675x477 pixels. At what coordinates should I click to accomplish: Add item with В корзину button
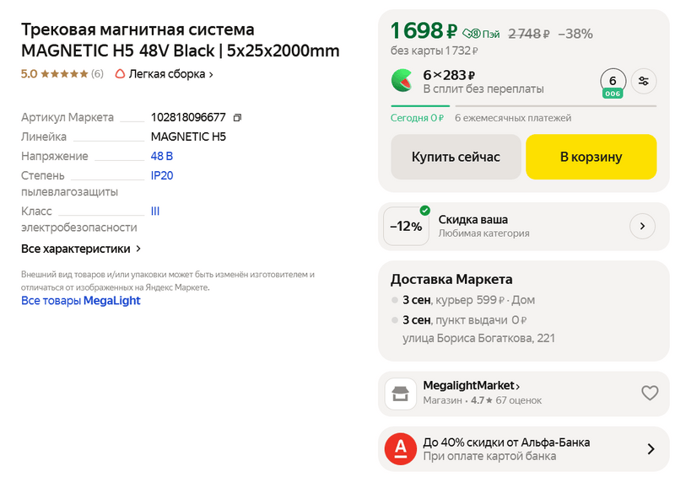(591, 157)
